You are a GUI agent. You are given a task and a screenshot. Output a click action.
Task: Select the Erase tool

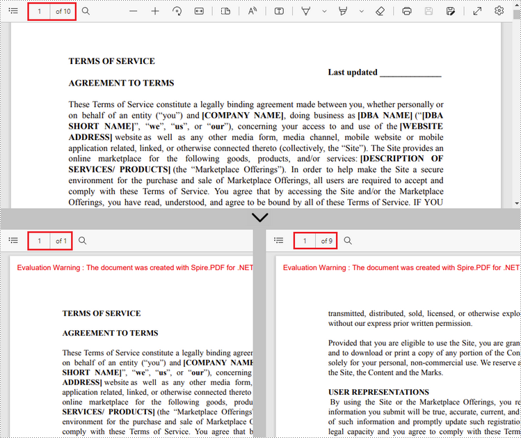click(x=380, y=11)
